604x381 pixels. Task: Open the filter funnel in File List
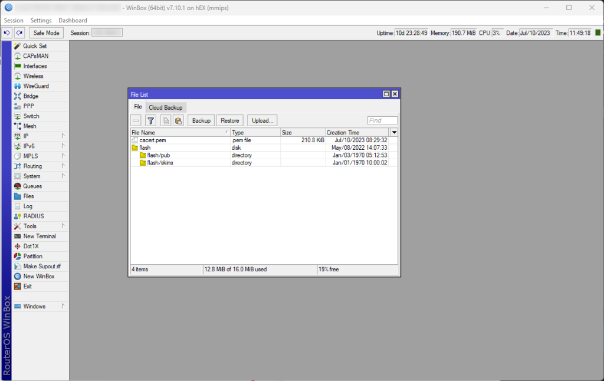tap(150, 120)
